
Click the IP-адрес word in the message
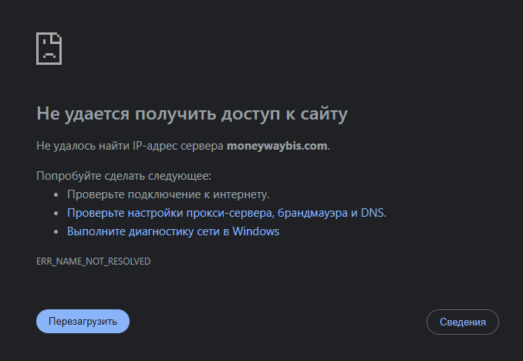[x=155, y=146]
